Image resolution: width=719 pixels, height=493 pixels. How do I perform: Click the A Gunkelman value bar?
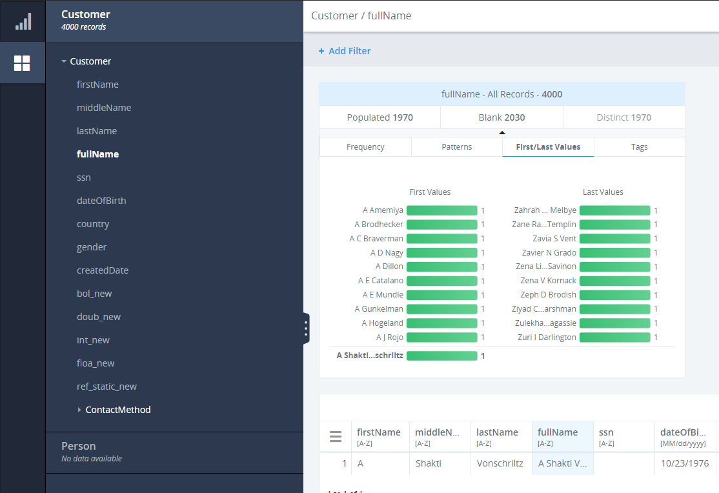click(442, 309)
